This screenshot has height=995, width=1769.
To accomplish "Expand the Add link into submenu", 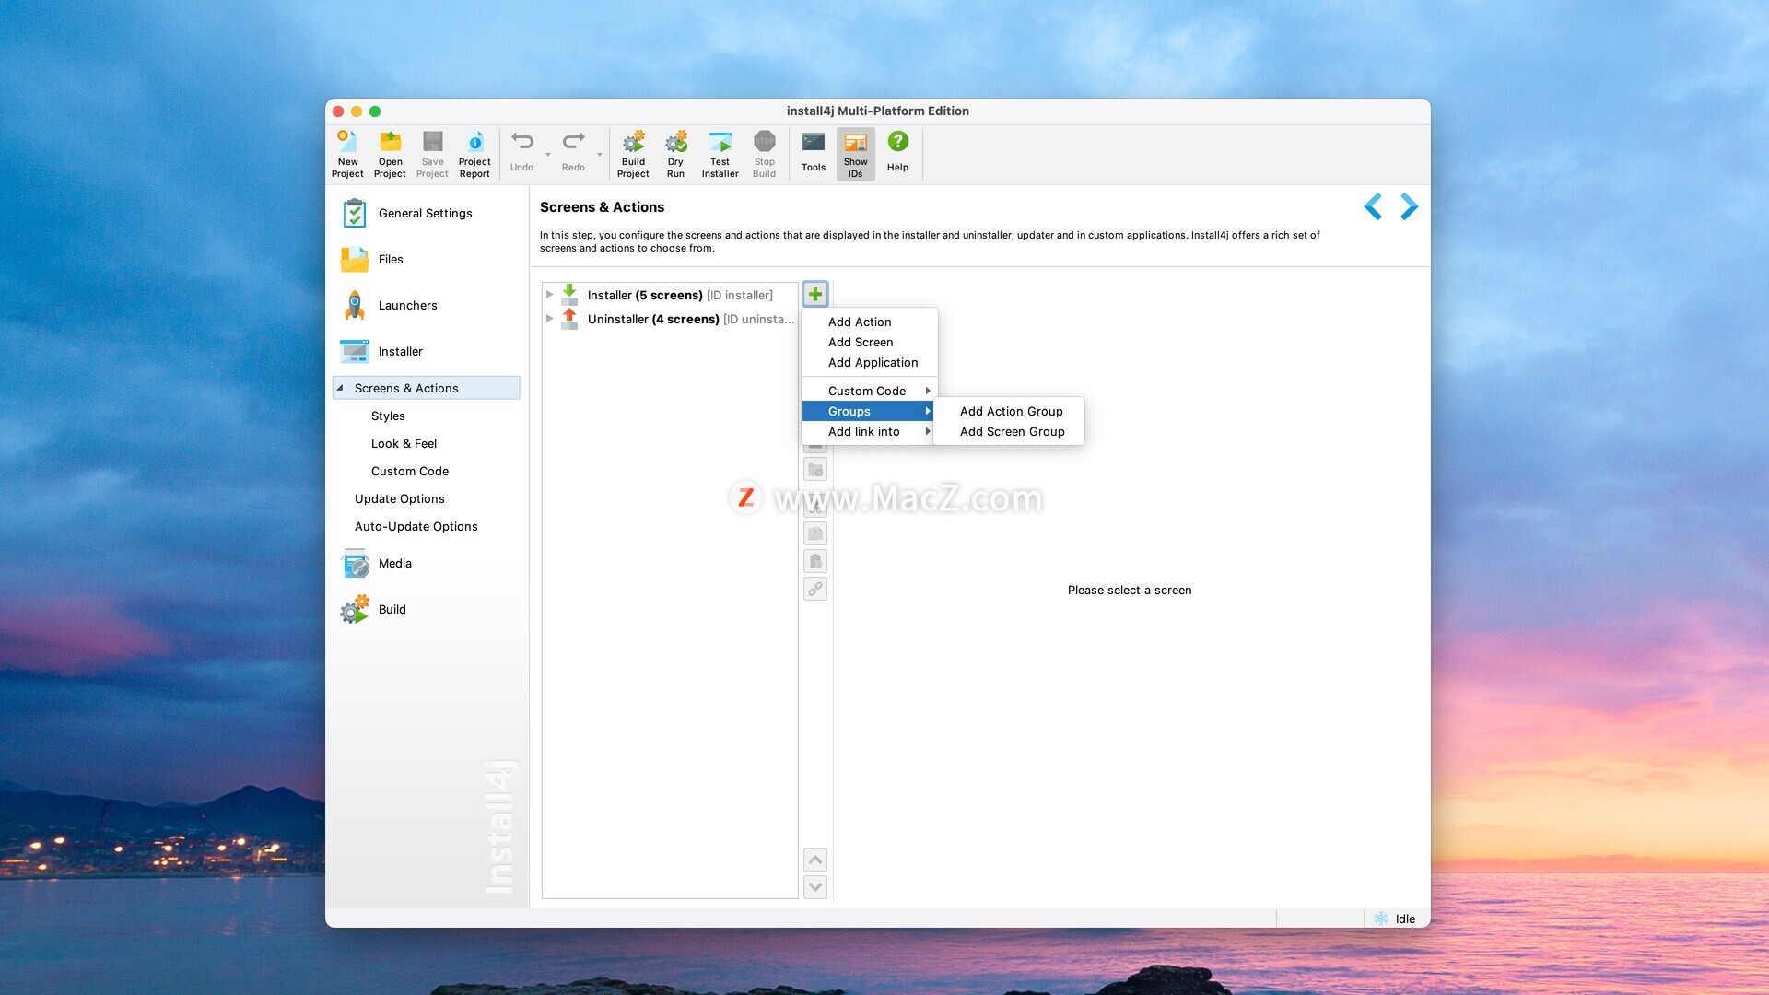I will click(869, 431).
